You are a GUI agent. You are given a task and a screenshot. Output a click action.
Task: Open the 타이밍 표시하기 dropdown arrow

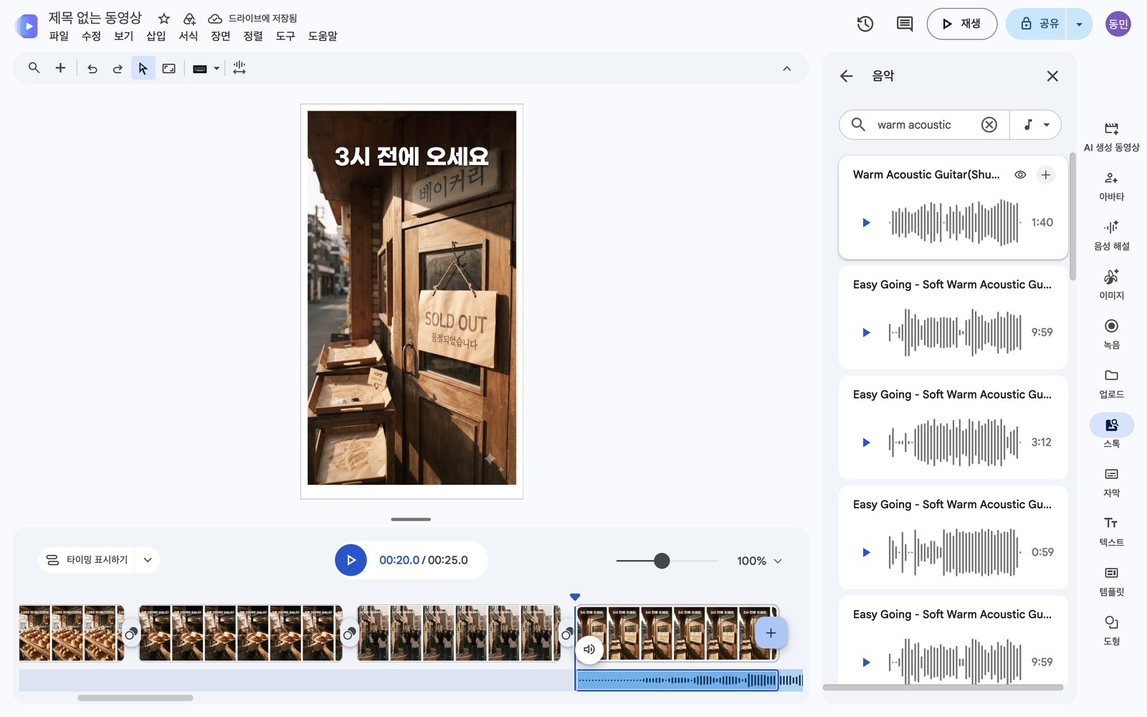tap(148, 560)
